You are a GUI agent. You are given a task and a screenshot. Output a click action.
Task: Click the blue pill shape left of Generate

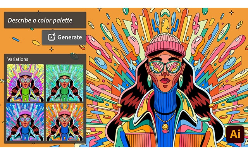point(16,39)
